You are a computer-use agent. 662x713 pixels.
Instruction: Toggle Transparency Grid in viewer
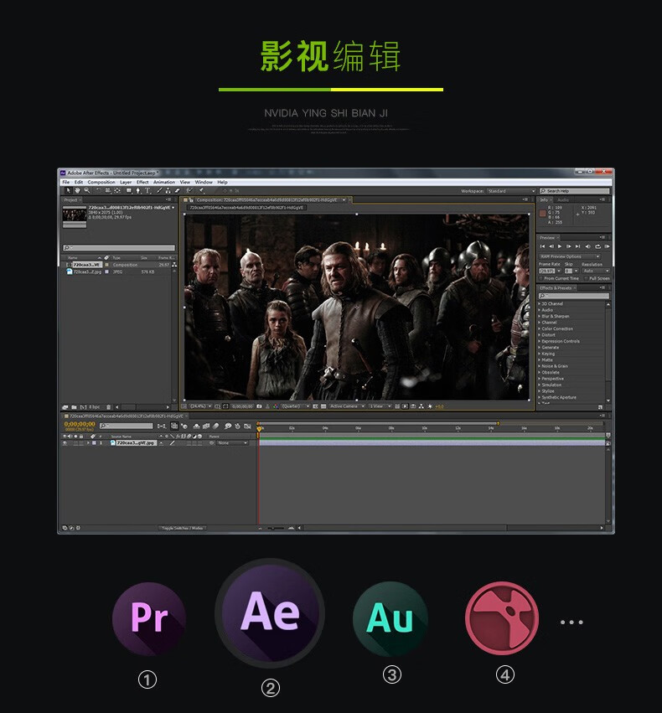(323, 406)
